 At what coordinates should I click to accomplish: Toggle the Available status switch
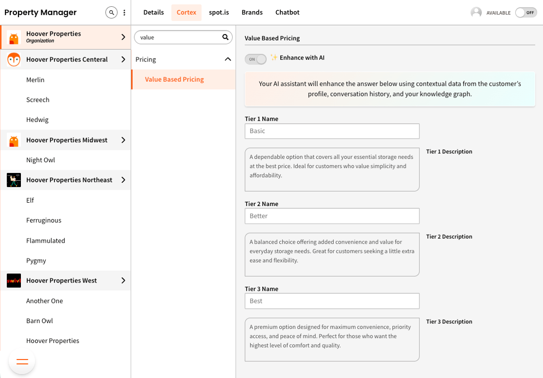click(525, 13)
